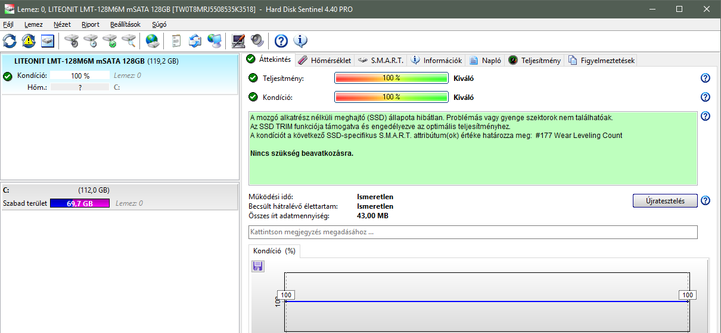
Task: Switch to the Teljesítmény tab
Action: click(x=534, y=60)
